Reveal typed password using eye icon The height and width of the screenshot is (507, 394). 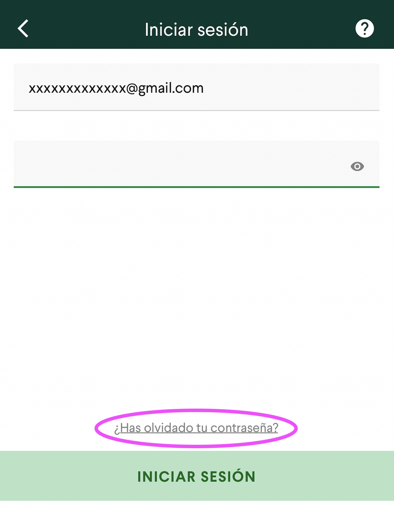pyautogui.click(x=357, y=167)
